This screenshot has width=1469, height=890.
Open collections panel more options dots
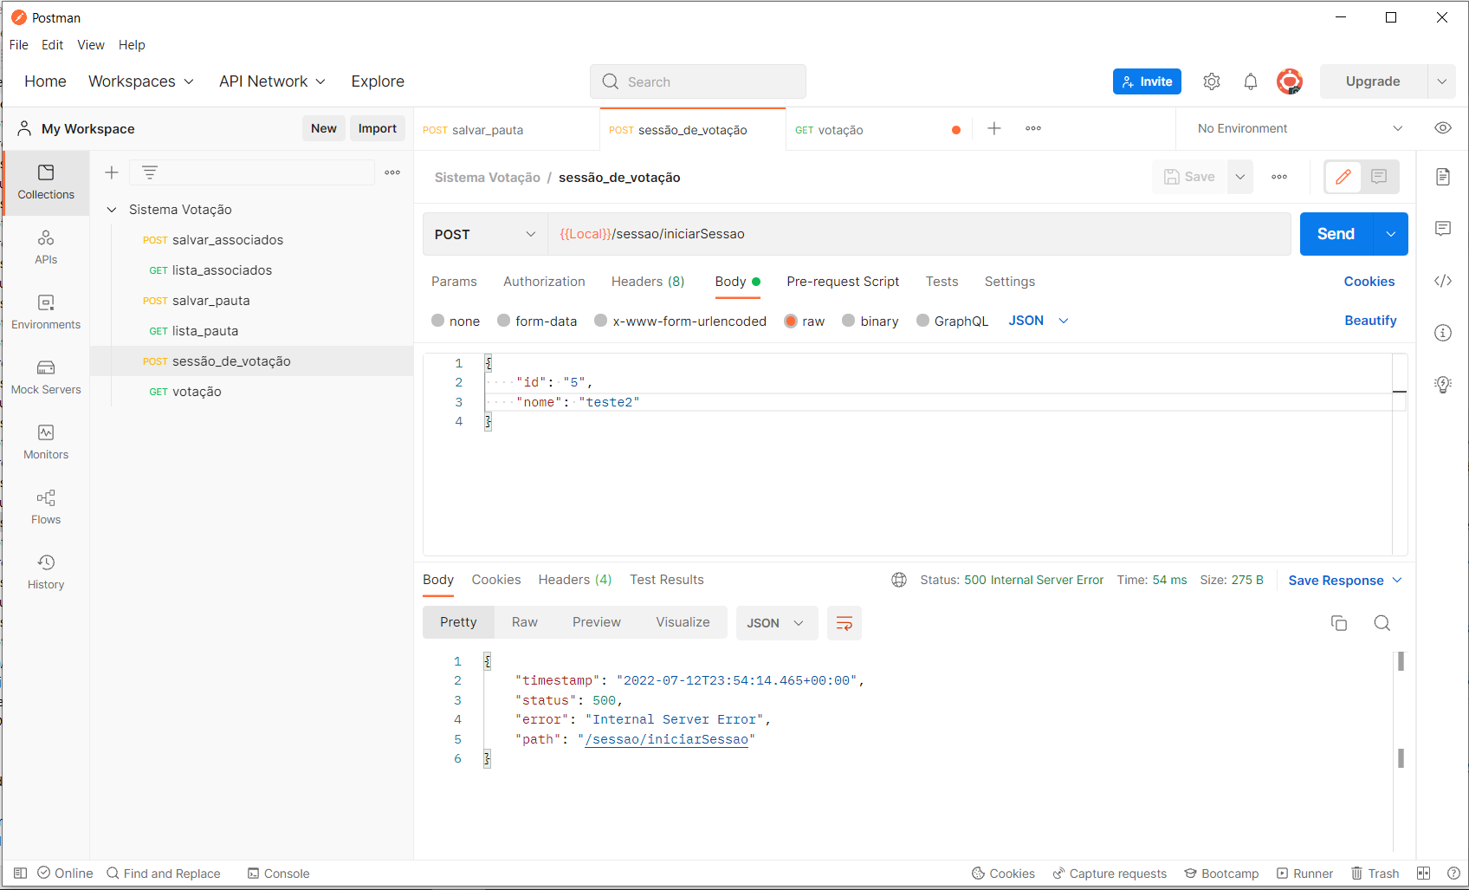392,172
